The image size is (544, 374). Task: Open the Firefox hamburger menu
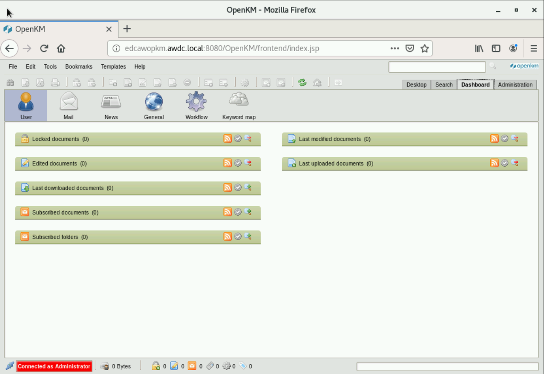point(533,48)
